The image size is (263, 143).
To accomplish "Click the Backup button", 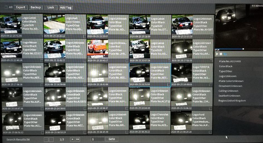I will click(x=35, y=7).
